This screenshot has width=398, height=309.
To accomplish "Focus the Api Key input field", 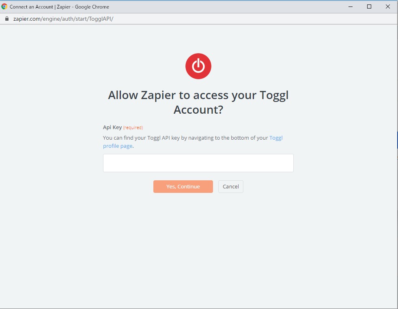I will 198,163.
